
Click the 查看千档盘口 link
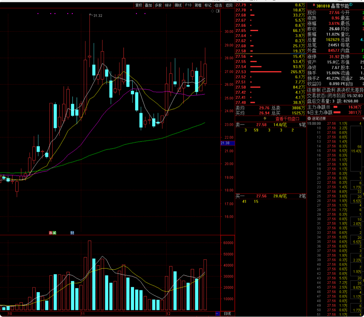tap(287, 119)
